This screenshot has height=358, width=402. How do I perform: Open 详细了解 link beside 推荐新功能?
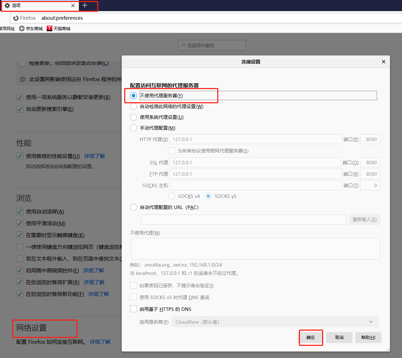click(99, 294)
